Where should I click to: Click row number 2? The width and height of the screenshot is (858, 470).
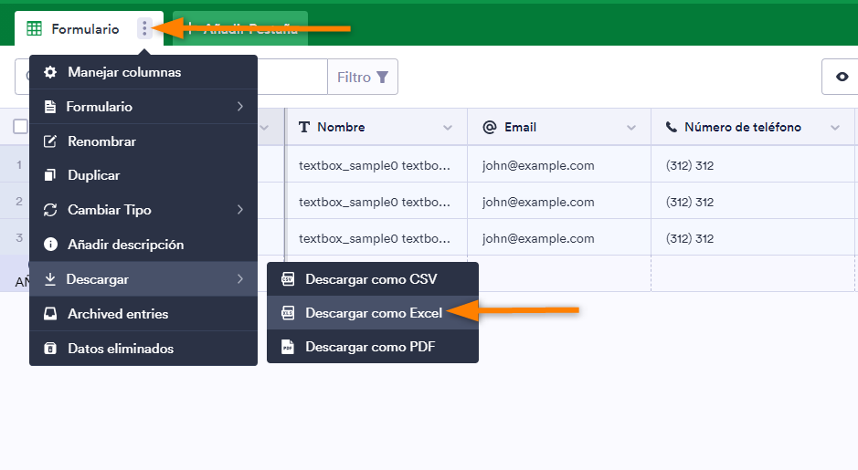click(x=19, y=201)
